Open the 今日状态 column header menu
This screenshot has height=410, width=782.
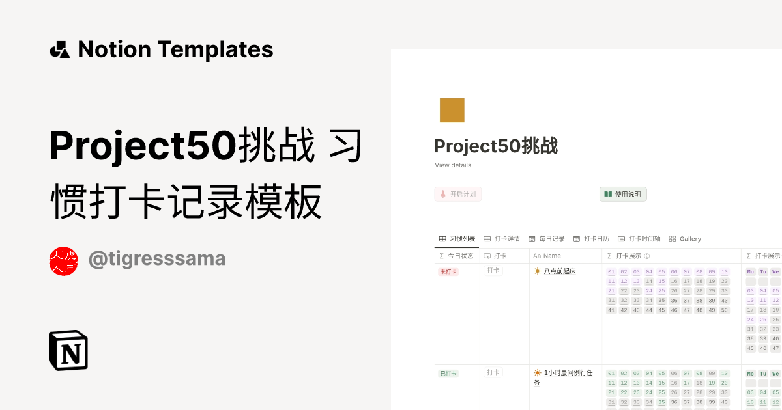(x=456, y=256)
